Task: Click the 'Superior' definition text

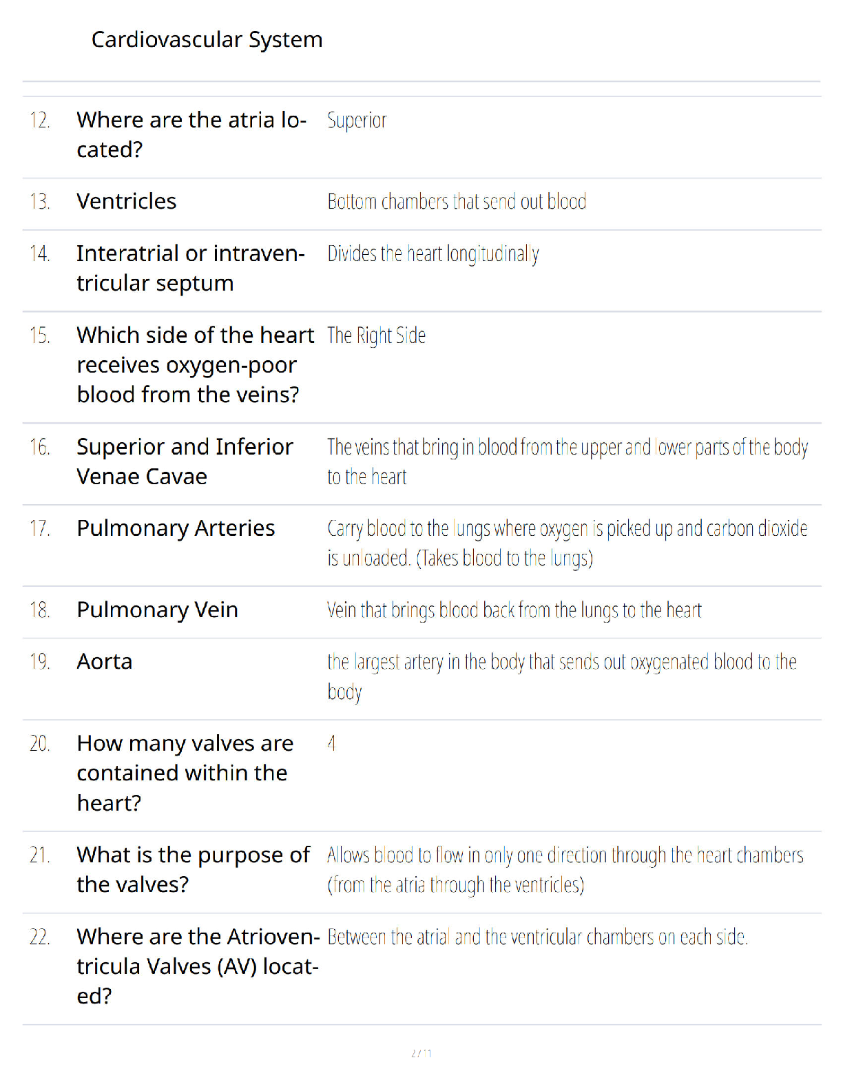Action: 357,121
